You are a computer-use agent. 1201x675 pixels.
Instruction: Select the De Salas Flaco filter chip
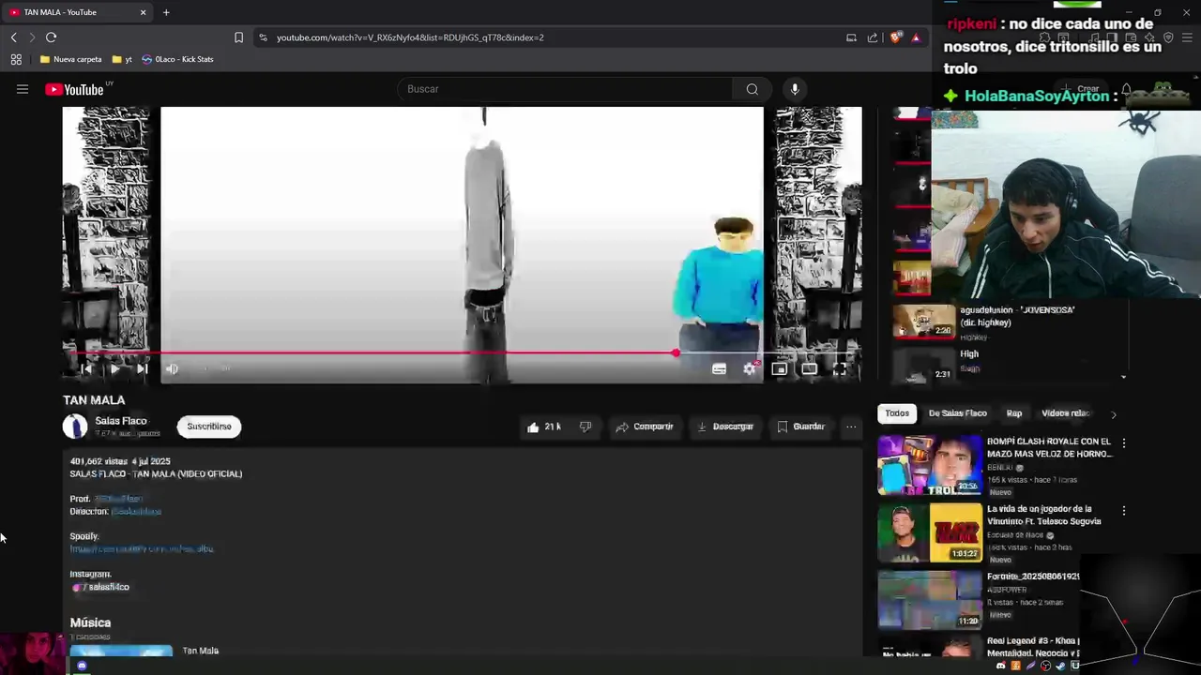[957, 413]
